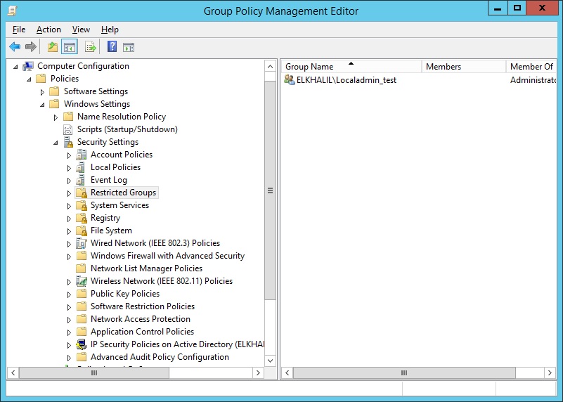
Task: Toggle the Show/Hide Console Tree icon
Action: point(70,46)
